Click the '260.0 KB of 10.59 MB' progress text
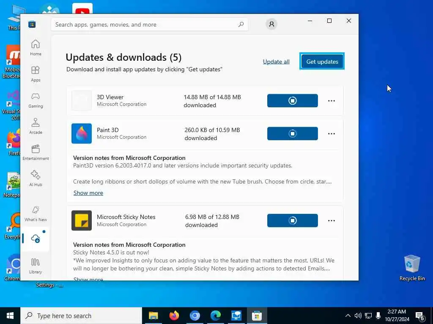 pos(212,130)
